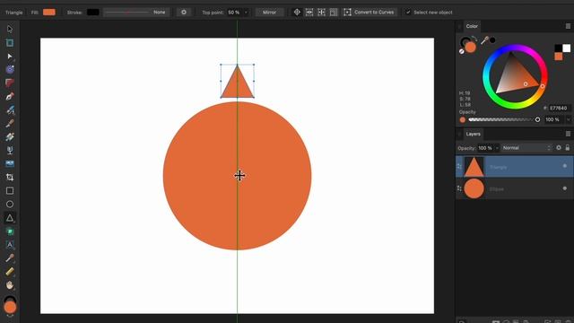This screenshot has height=323, width=574.
Task: Click the transform origin target icon
Action: (x=297, y=12)
